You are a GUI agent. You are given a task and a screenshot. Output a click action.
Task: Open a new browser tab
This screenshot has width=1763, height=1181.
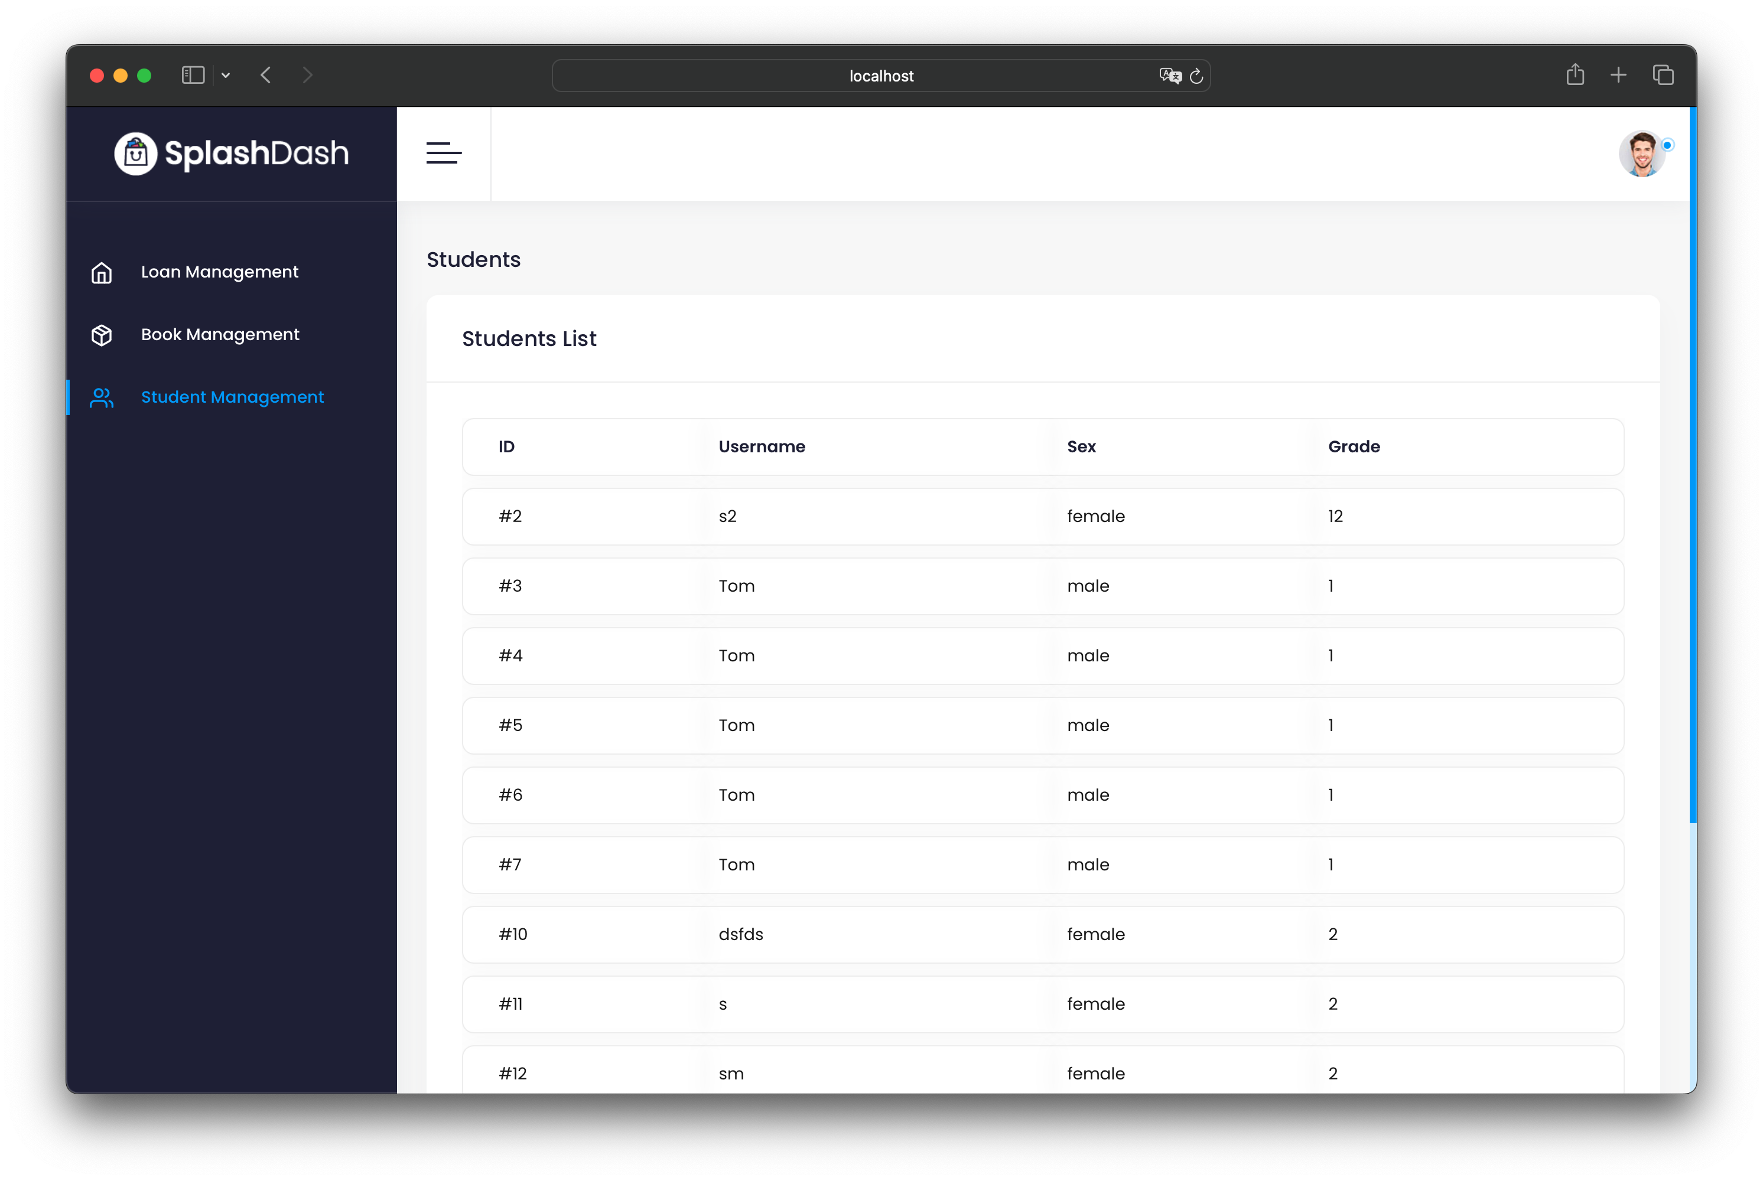(x=1618, y=74)
